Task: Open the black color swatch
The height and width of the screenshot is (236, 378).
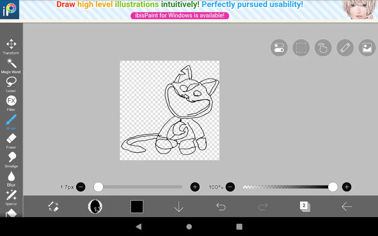Action: pos(136,206)
